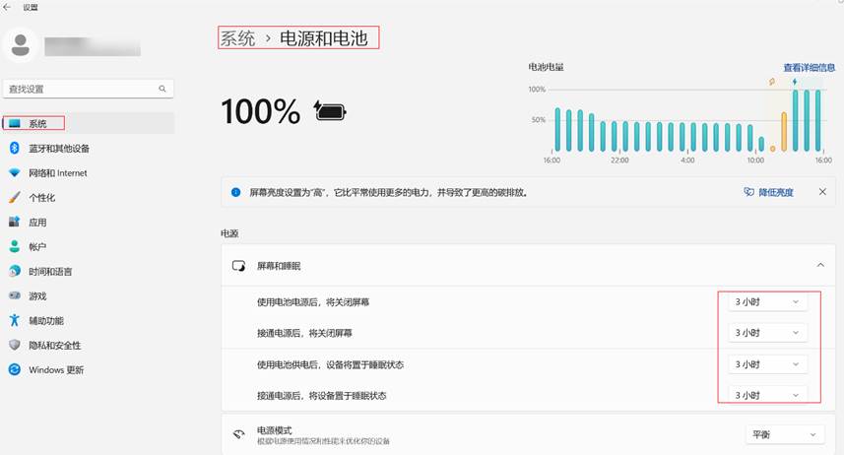Dismiss the screen brightness notification banner
The height and width of the screenshot is (455, 844).
tap(822, 192)
